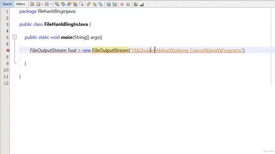Click 'String[] args' parameter text
Viewport: 275px width, 154px height.
[87, 37]
